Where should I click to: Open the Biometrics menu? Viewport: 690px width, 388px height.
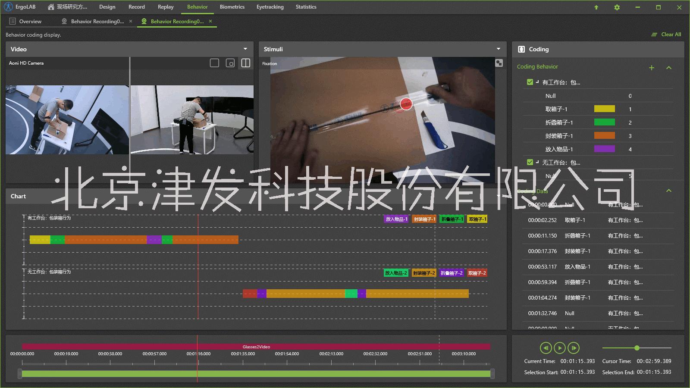coord(232,7)
